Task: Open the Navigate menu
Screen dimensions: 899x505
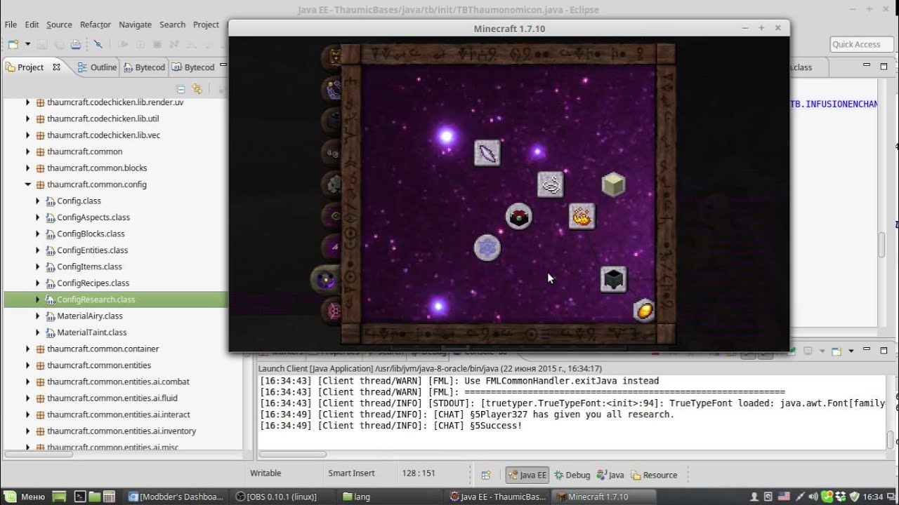Action: pos(135,25)
